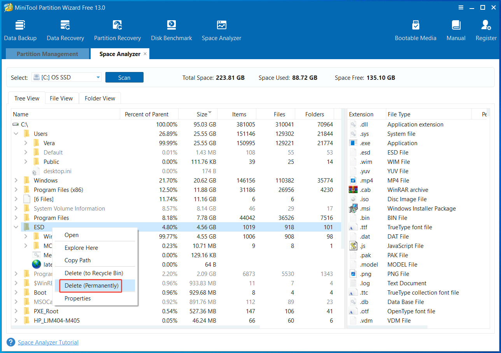Select the ESD folder row
501x353 pixels.
click(x=39, y=227)
